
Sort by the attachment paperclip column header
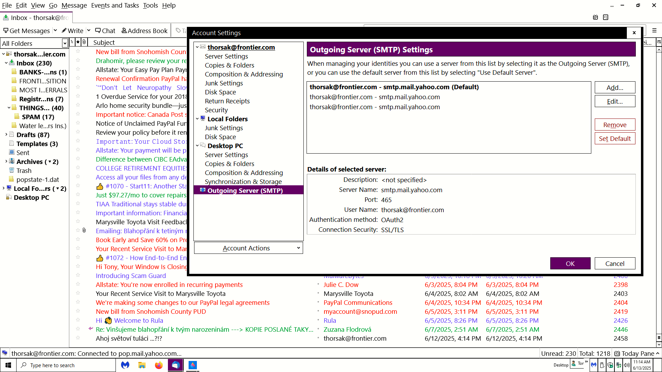tap(84, 42)
